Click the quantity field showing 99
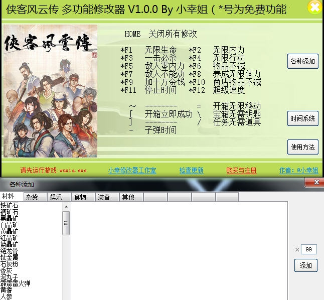 coord(309,249)
